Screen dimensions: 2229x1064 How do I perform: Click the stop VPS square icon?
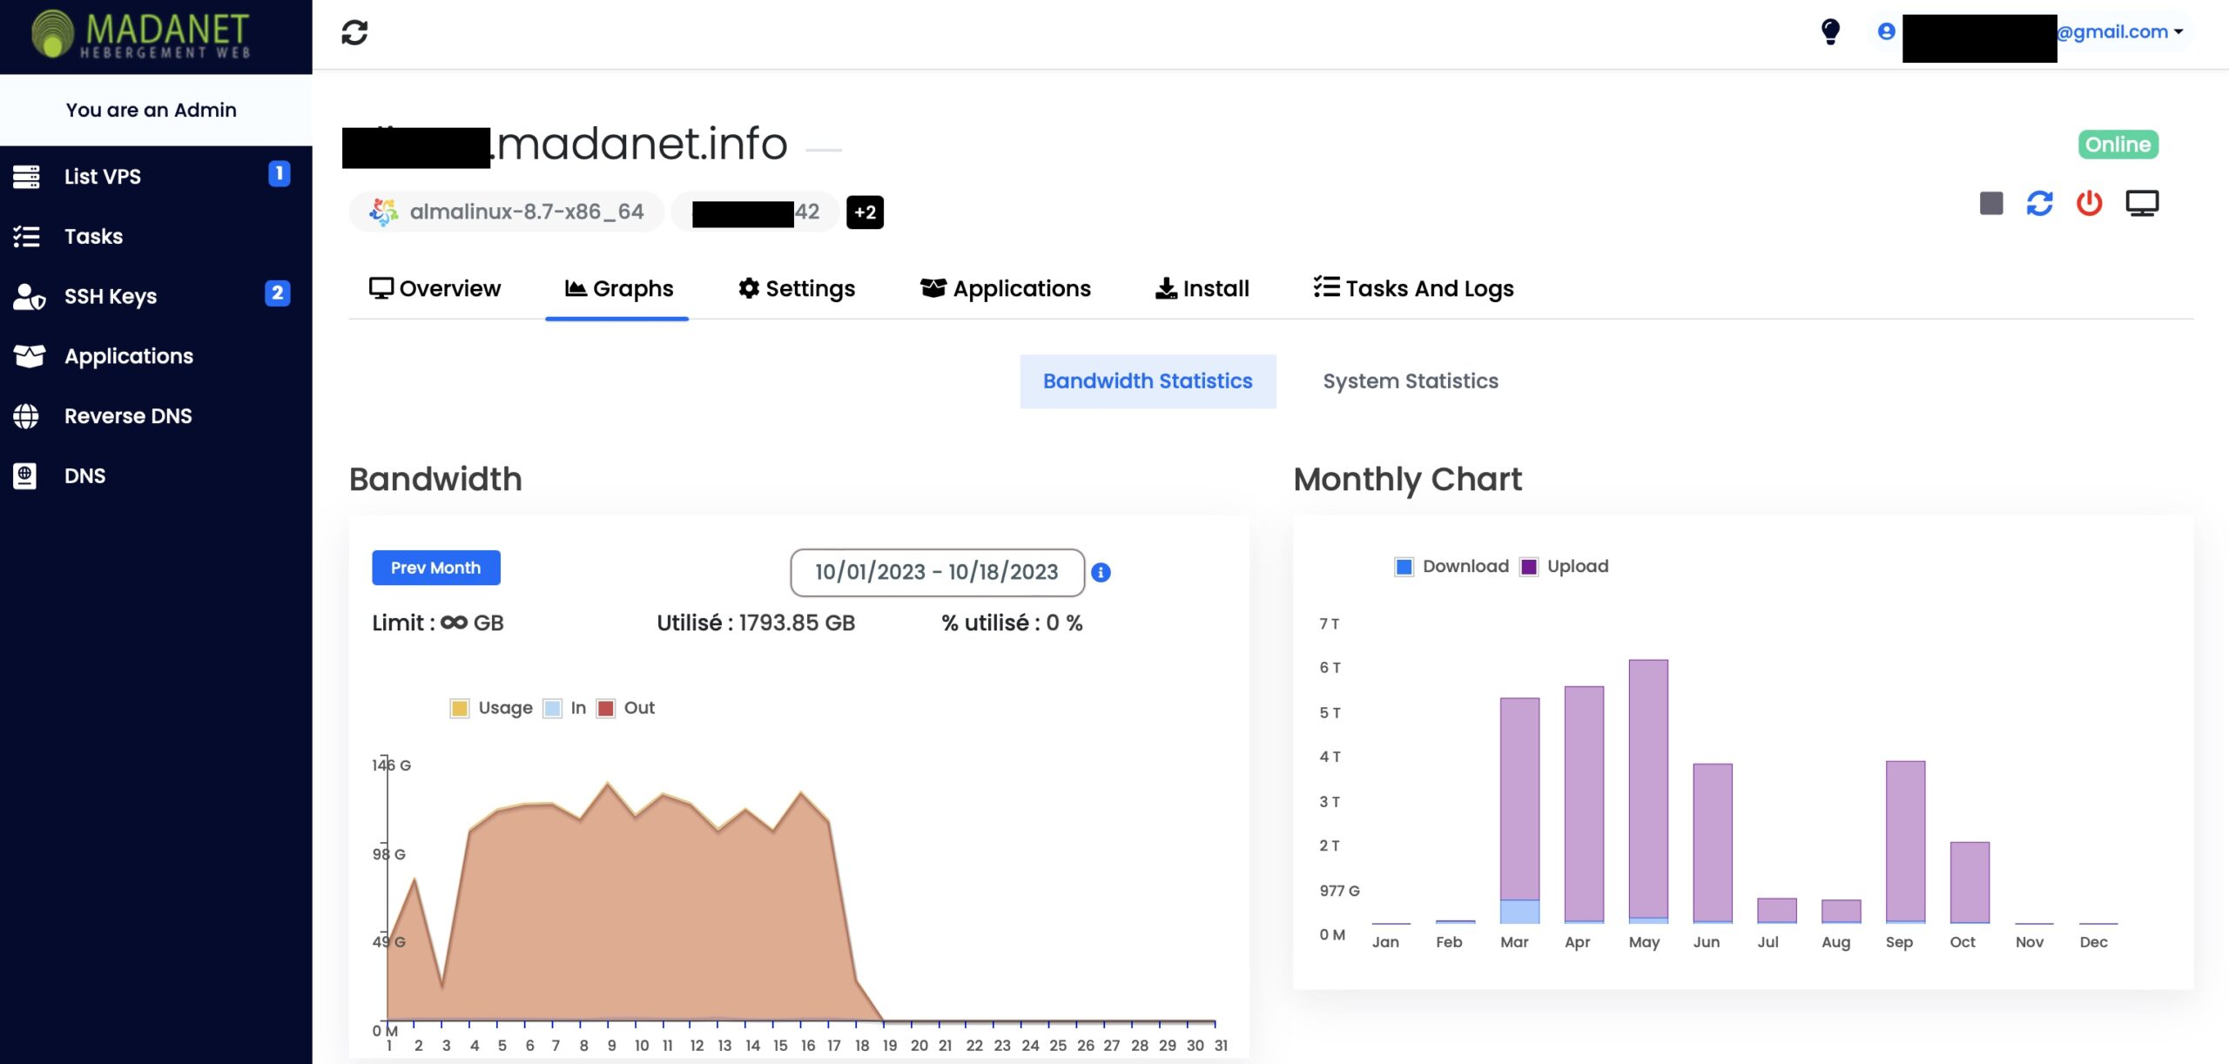1991,204
